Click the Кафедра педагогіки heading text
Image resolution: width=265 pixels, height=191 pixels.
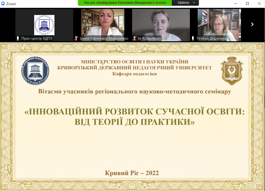tap(135, 74)
